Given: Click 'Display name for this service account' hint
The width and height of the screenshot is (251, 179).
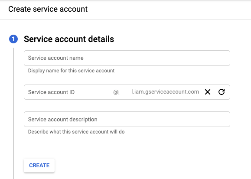Looking at the screenshot, I should click(71, 71).
